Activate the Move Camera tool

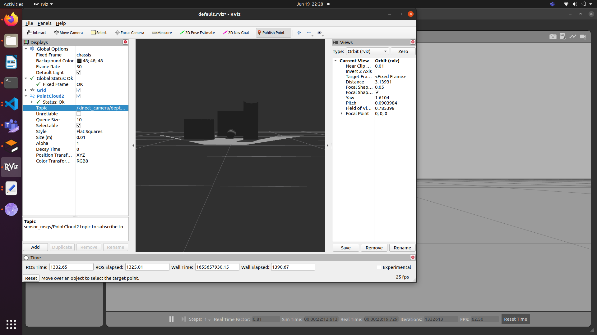68,33
